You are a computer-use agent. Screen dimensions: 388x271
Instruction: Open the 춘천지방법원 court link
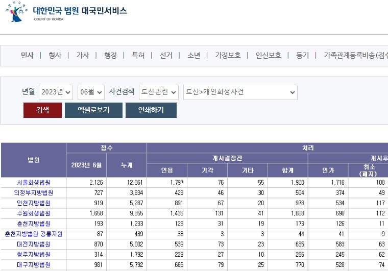(x=34, y=224)
